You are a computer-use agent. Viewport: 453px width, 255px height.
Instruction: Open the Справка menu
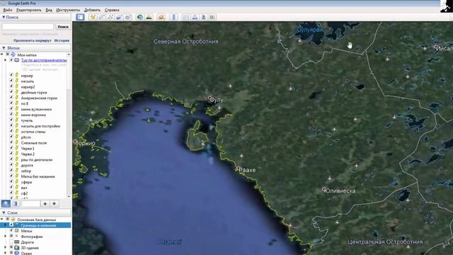click(x=112, y=10)
